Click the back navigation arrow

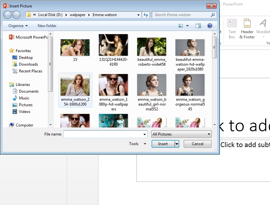click(7, 14)
